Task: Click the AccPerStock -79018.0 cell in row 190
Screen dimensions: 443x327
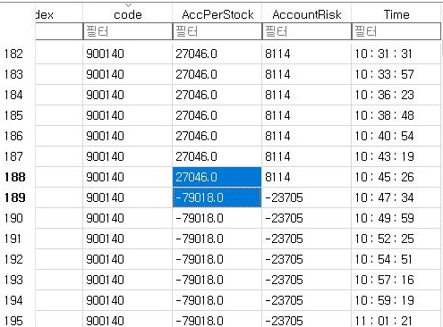Action: [217, 218]
